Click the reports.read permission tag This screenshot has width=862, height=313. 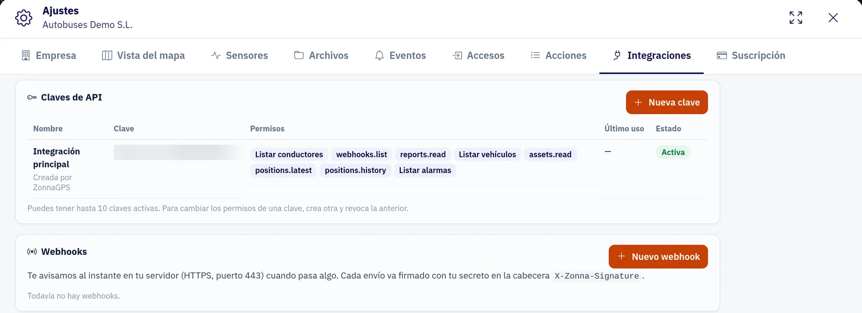(423, 154)
